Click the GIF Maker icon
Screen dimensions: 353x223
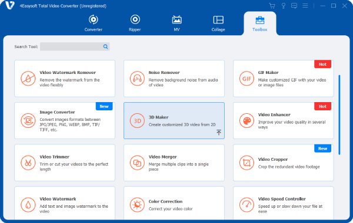click(247, 79)
